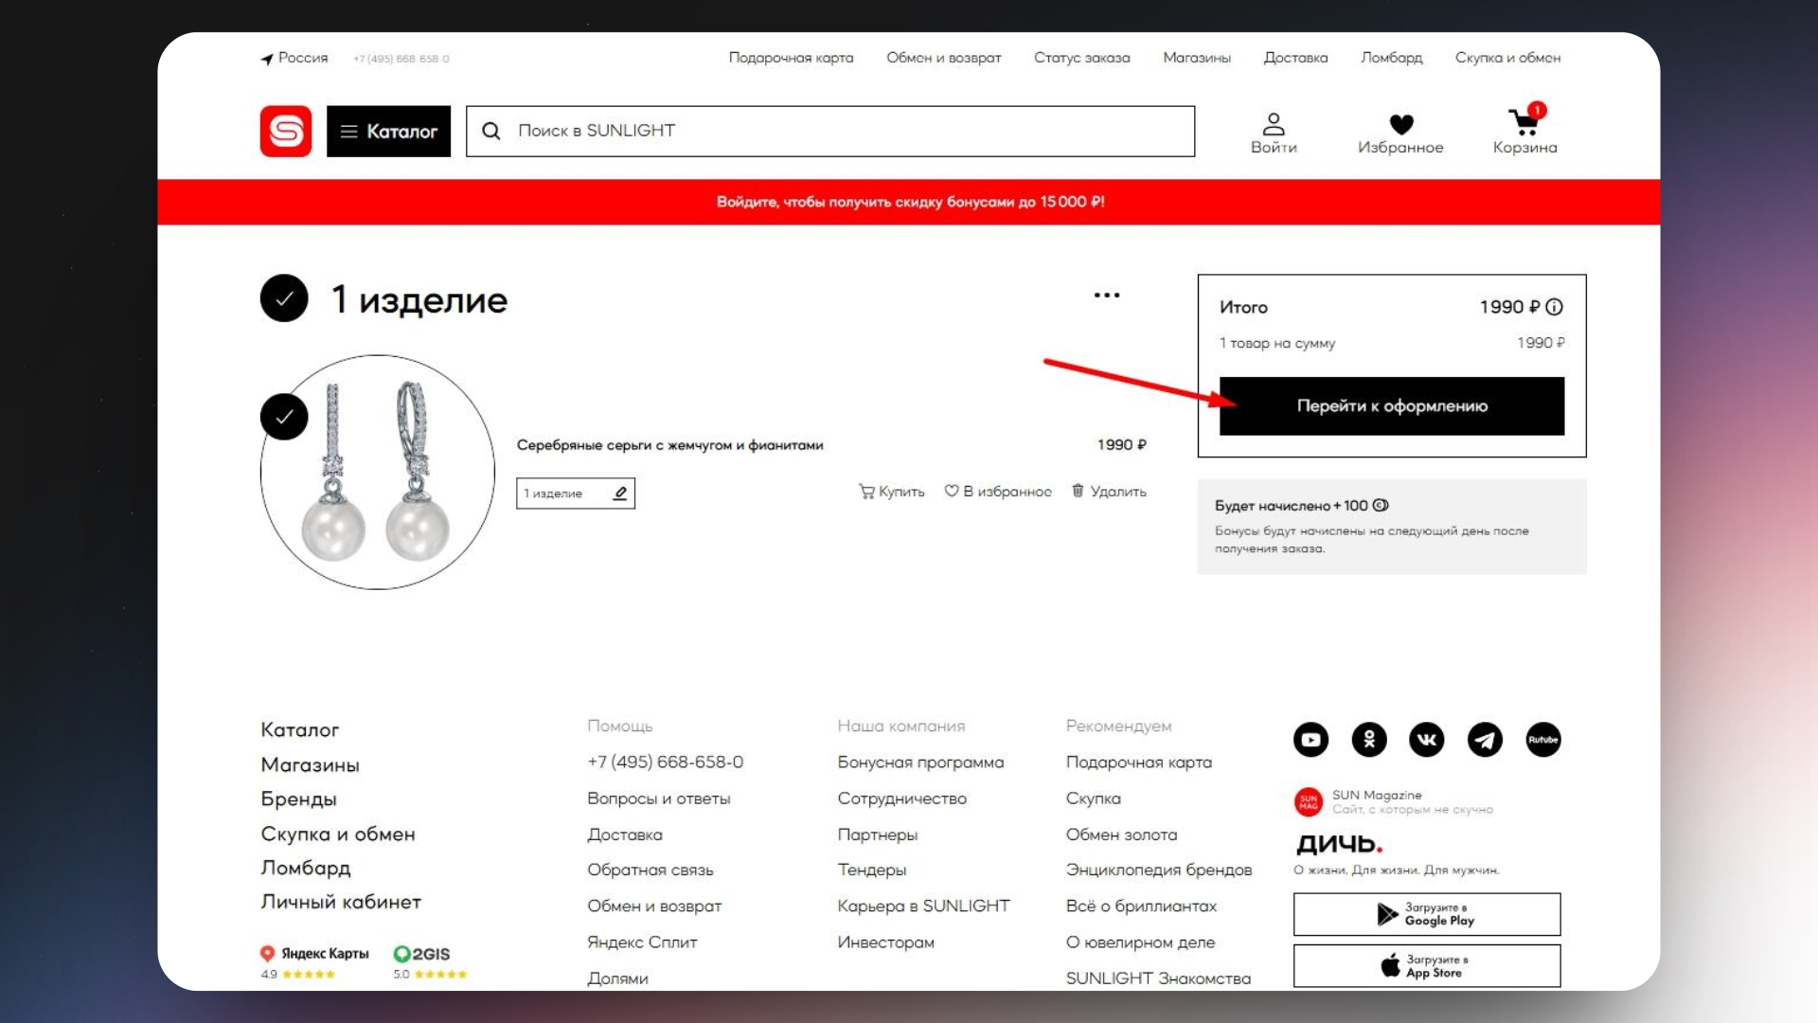This screenshot has width=1818, height=1023.
Task: Click Перейти к оформлению button
Action: click(1392, 406)
